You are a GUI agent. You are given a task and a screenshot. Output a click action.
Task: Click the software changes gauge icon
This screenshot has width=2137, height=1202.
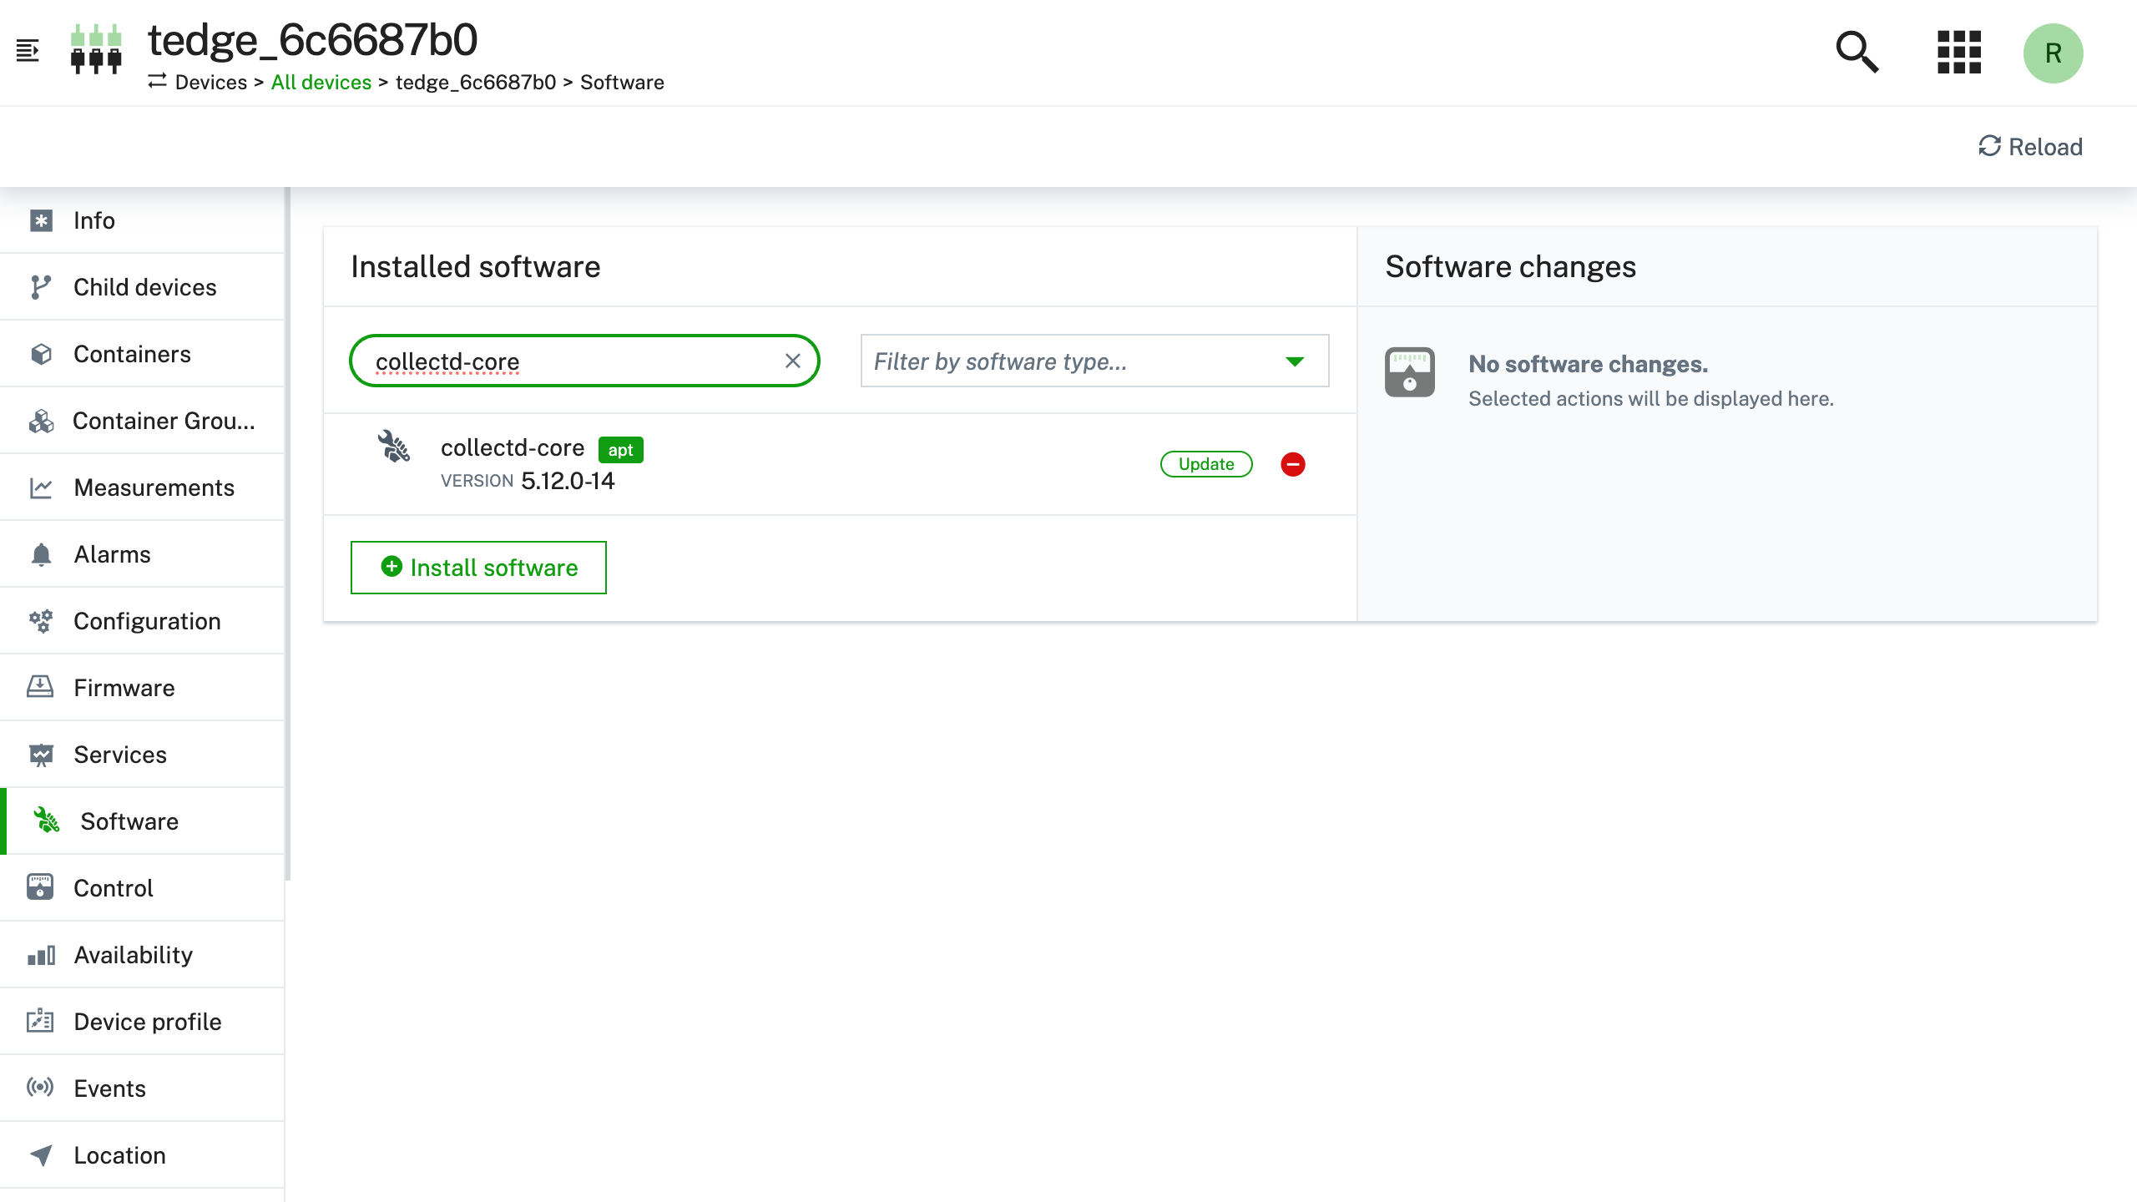tap(1410, 372)
